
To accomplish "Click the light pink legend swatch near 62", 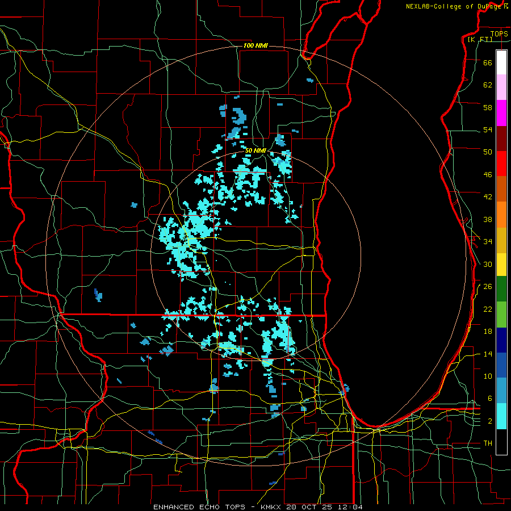I will click(501, 87).
